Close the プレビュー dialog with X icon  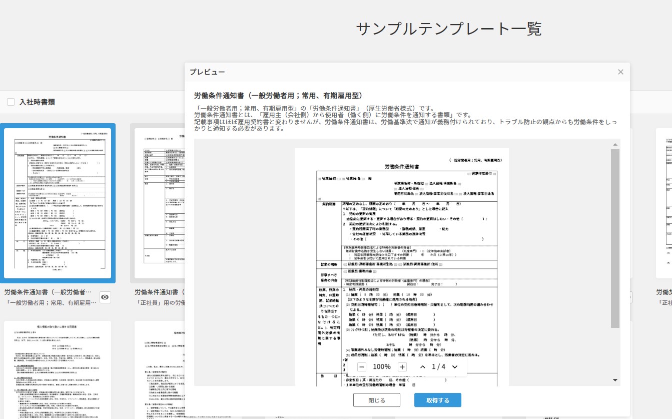click(620, 72)
